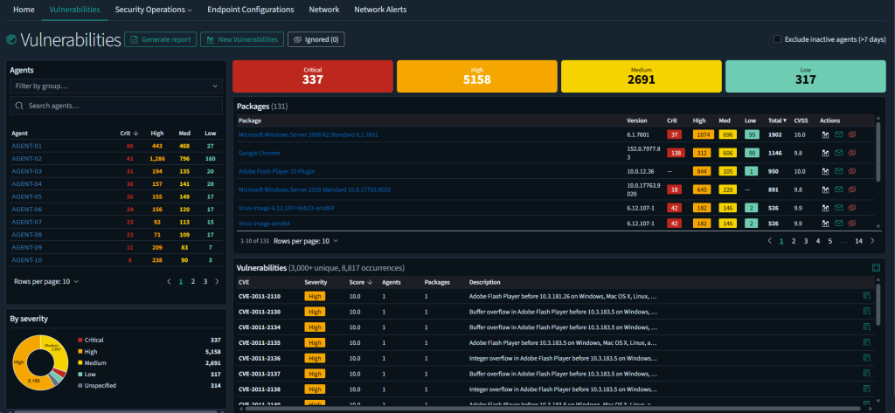The height and width of the screenshot is (413, 895).
Task: Open Endpoint Configurations tab
Action: pos(251,10)
